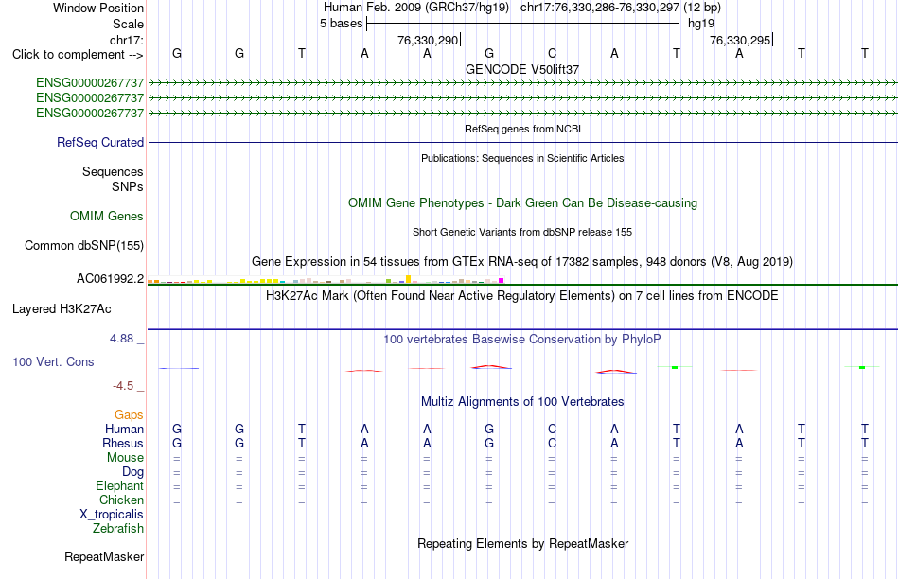Click the chr17:76,330,286-76,330,297 (12 bp) text

click(x=621, y=8)
